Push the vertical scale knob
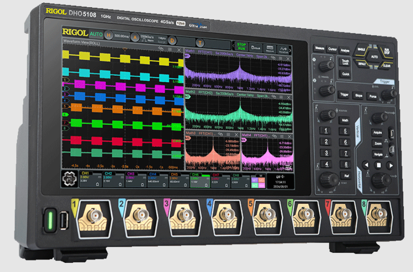This screenshot has width=413, height=272. tap(328, 180)
